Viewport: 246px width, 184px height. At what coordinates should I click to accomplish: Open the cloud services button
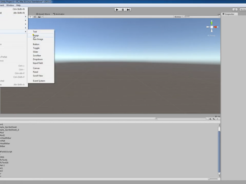point(235,10)
